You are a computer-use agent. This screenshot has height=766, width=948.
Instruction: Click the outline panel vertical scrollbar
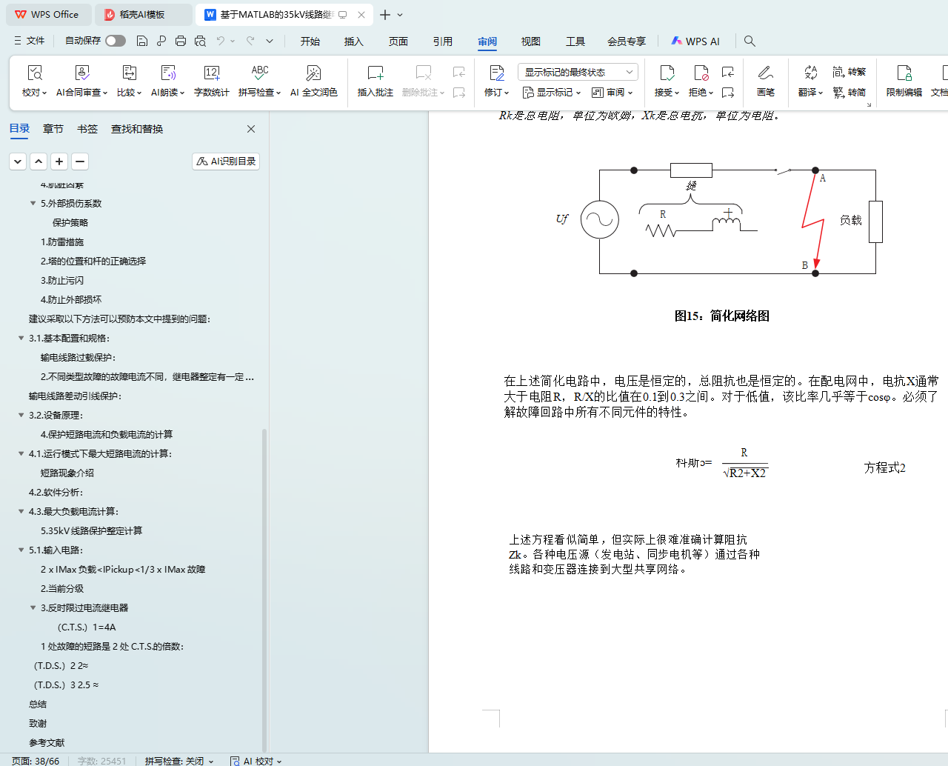click(264, 589)
